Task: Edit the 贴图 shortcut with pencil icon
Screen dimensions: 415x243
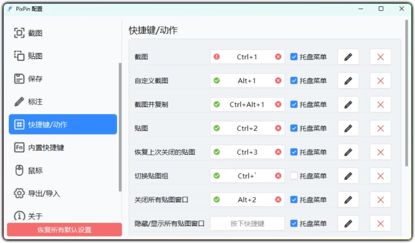Action: click(x=348, y=128)
